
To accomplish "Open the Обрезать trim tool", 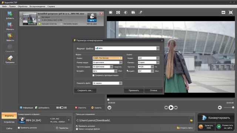I will pos(10,26).
